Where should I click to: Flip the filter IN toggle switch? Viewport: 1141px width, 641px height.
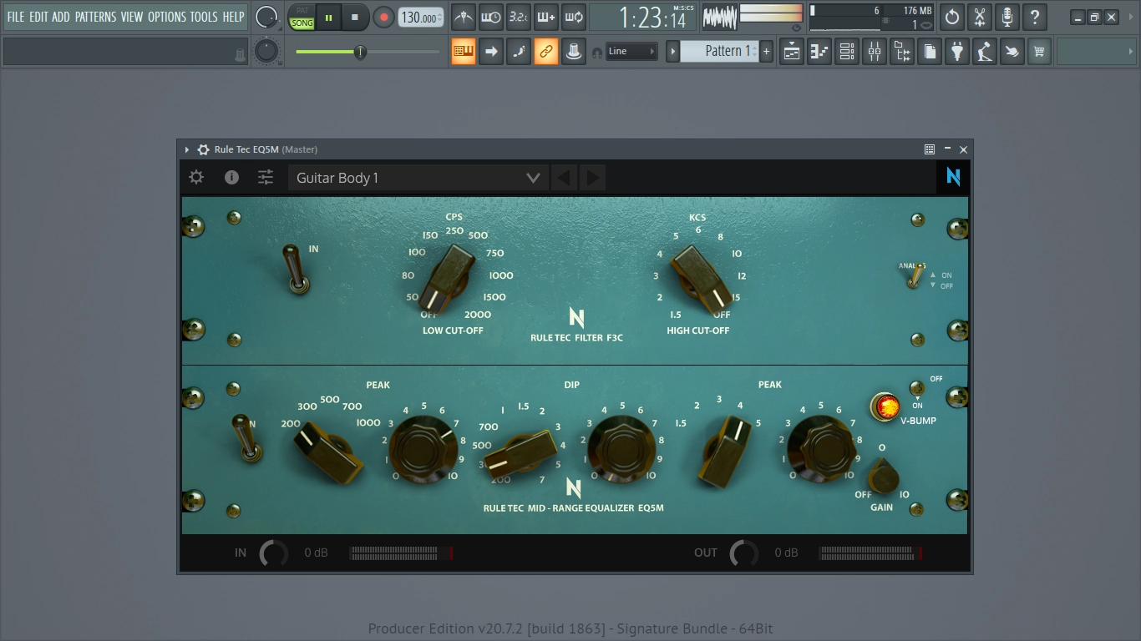pos(294,269)
